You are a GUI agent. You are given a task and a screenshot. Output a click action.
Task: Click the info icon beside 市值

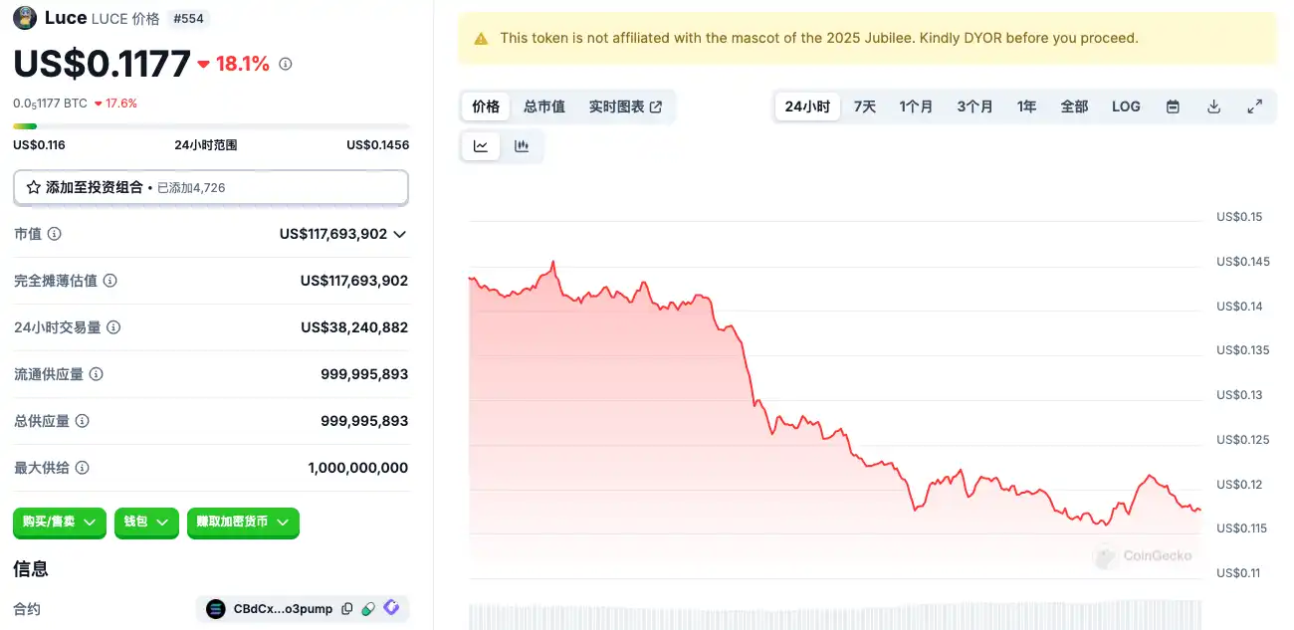pyautogui.click(x=55, y=234)
